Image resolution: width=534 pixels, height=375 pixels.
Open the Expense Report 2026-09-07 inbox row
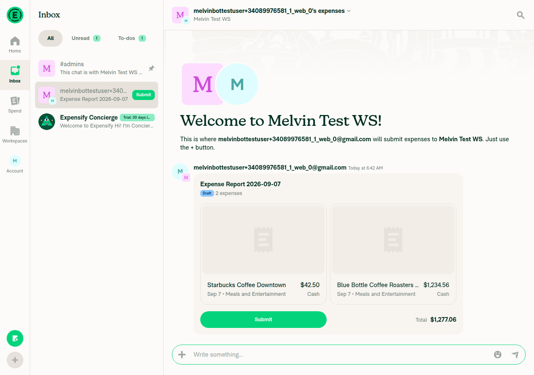(x=96, y=95)
